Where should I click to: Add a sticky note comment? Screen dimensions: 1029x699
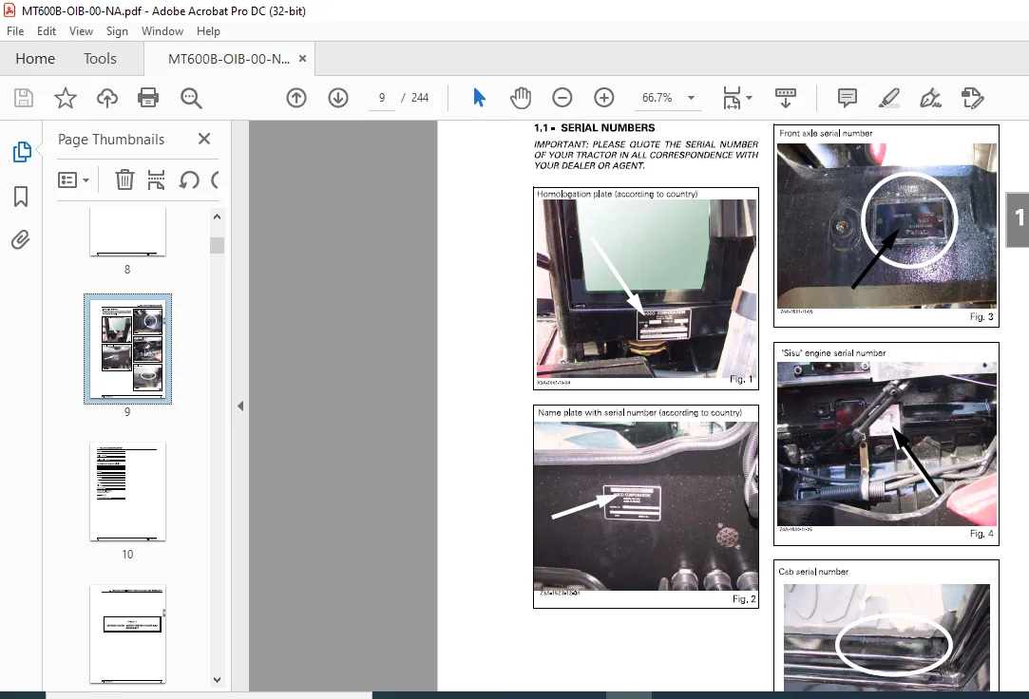(848, 98)
